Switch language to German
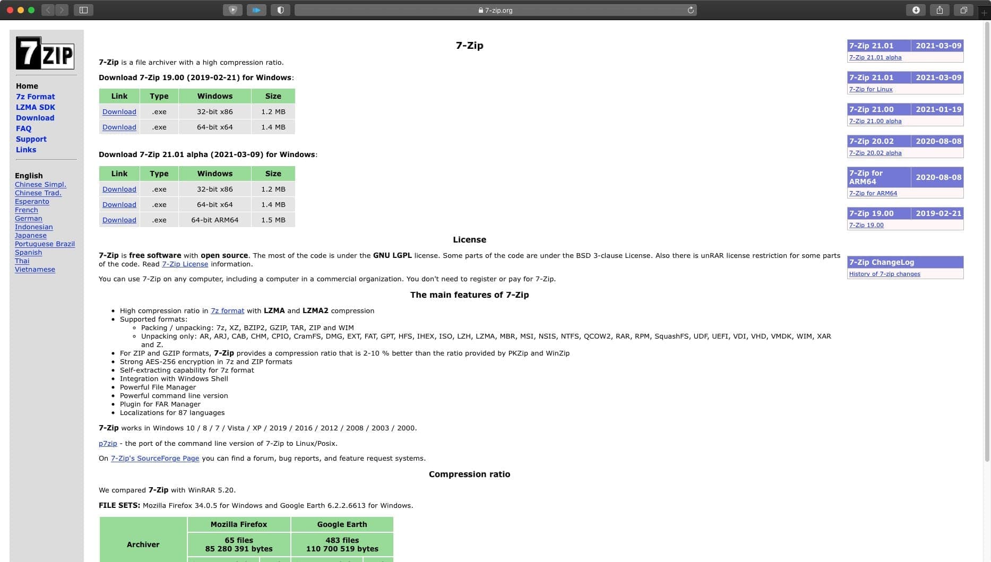 29,219
